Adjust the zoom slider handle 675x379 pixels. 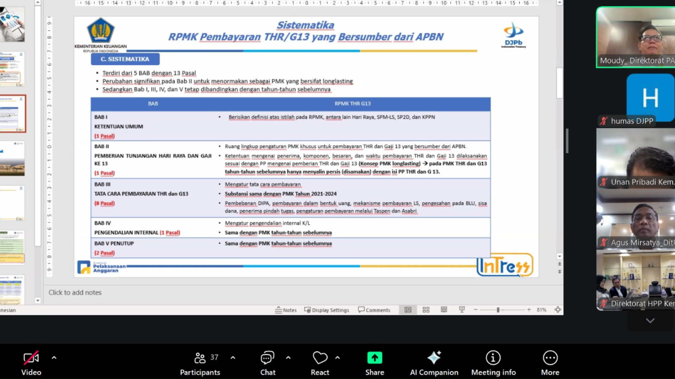pyautogui.click(x=498, y=310)
